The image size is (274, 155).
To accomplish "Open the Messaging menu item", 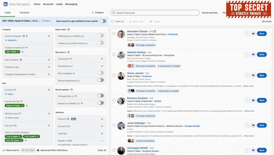I will point(71,4).
